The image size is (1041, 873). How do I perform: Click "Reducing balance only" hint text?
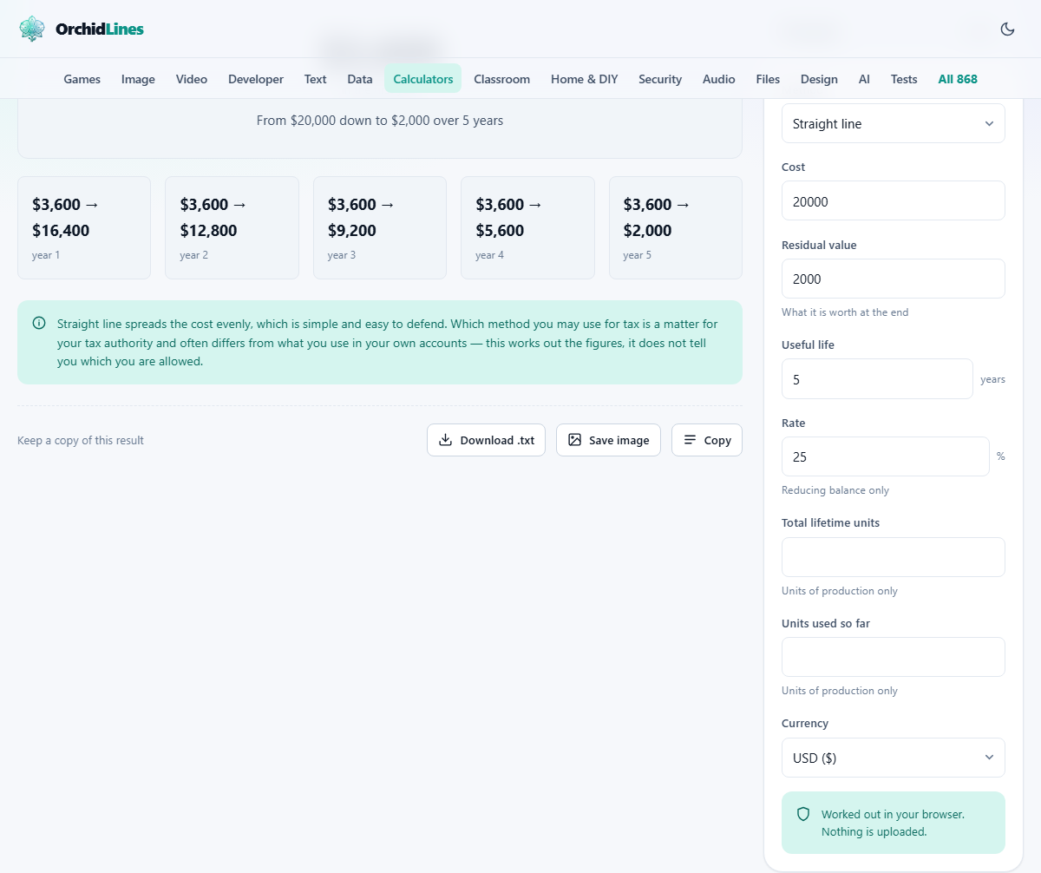click(835, 490)
